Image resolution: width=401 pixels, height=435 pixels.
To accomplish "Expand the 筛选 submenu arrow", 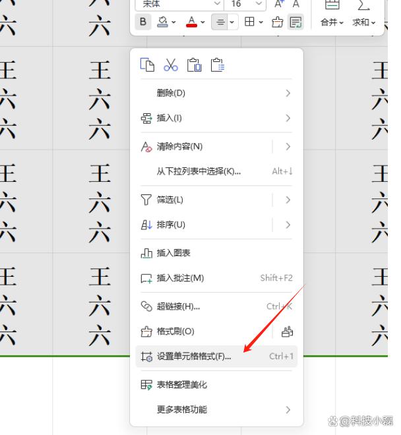I will click(x=288, y=200).
